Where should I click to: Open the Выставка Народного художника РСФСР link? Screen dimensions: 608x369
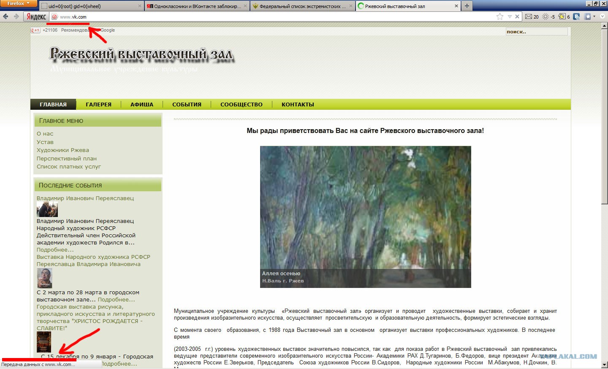click(x=93, y=260)
